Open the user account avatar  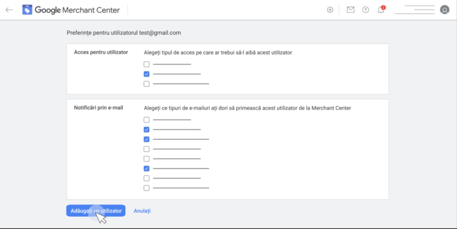[445, 10]
